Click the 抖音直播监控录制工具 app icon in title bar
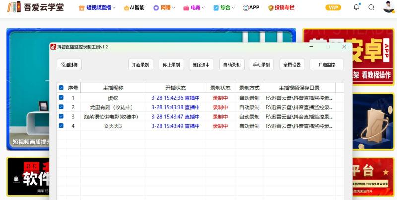The height and width of the screenshot is (200, 397). click(53, 47)
